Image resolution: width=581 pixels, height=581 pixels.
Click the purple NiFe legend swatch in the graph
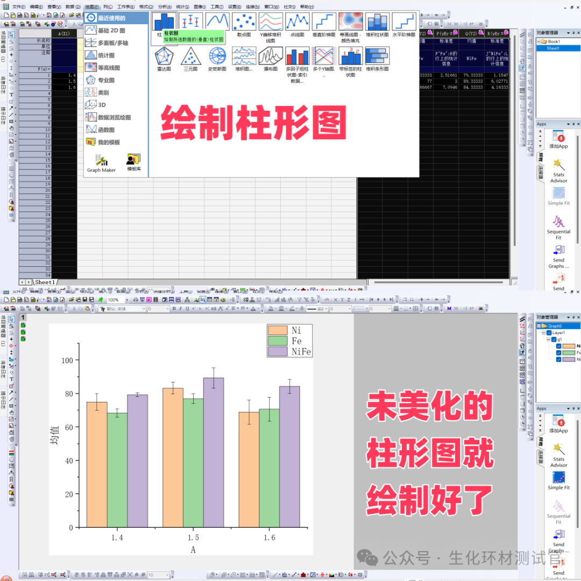pyautogui.click(x=278, y=352)
